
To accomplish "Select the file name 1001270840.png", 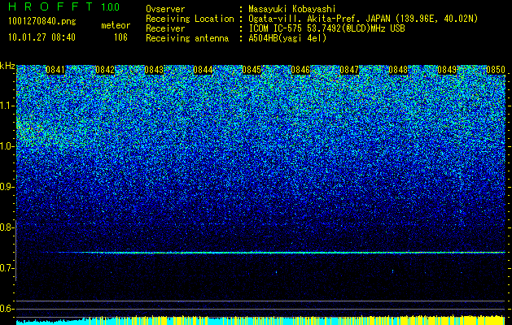I will (x=42, y=22).
